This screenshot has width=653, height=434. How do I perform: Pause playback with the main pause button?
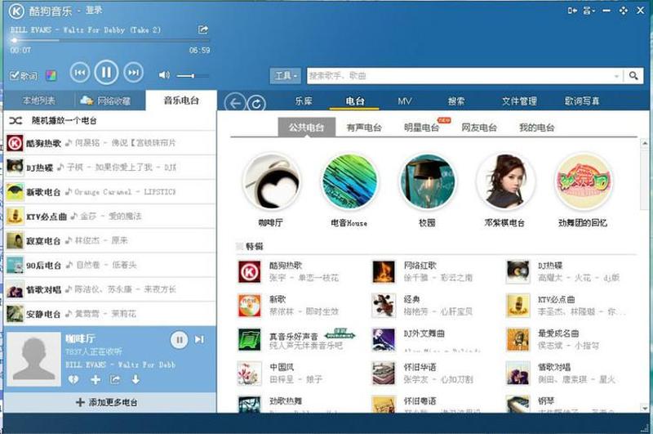(x=106, y=73)
